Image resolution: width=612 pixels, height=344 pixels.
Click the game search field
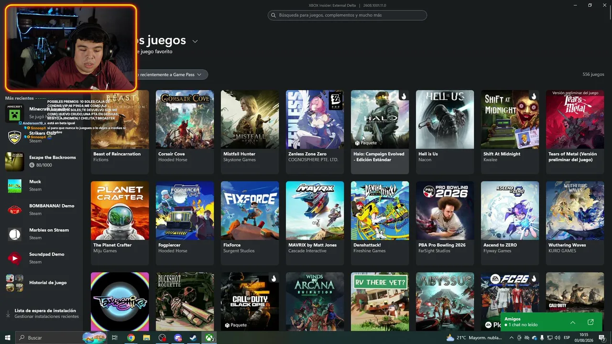tap(347, 15)
